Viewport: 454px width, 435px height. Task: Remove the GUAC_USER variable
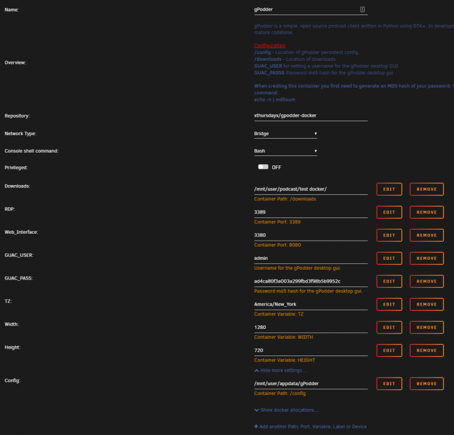tap(427, 258)
